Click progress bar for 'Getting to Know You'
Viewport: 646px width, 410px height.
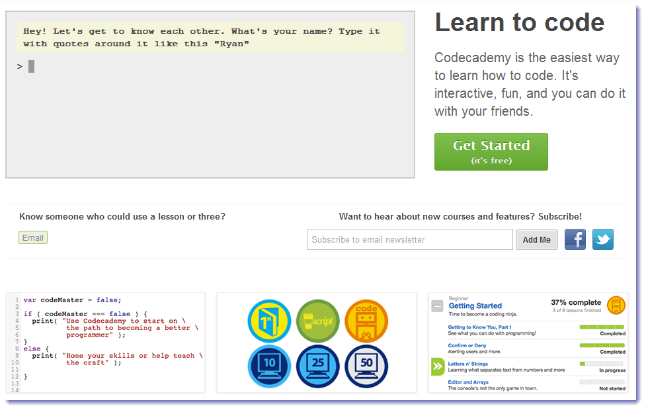(602, 327)
